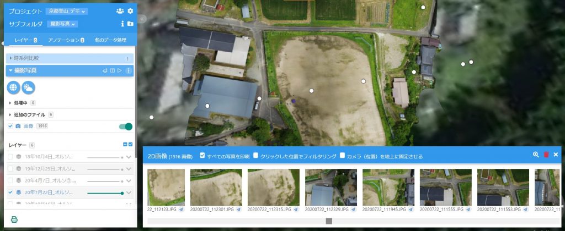Switch to the 他のデータ処理 tab
The height and width of the screenshot is (231, 565).
coord(110,40)
